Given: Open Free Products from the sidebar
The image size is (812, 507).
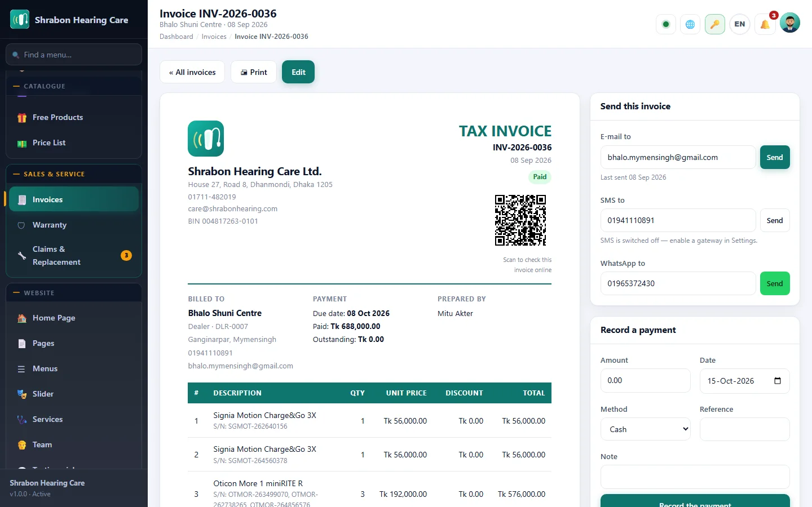Looking at the screenshot, I should point(74,117).
